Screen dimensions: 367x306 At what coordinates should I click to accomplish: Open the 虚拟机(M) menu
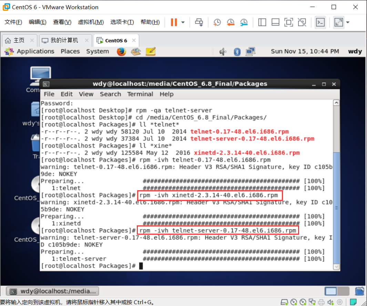click(x=91, y=22)
